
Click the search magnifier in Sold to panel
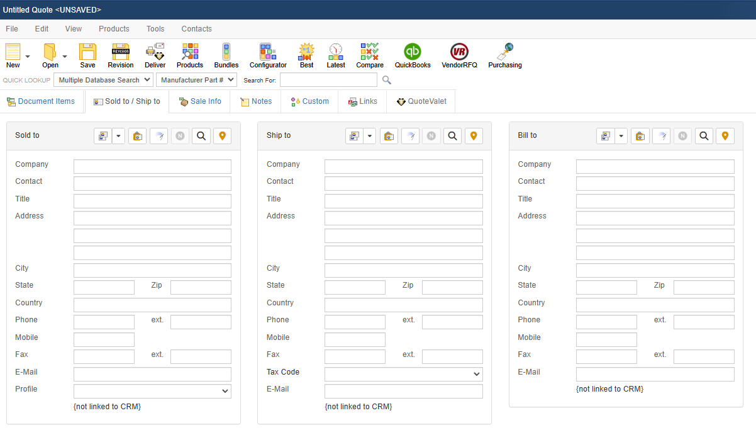[201, 136]
